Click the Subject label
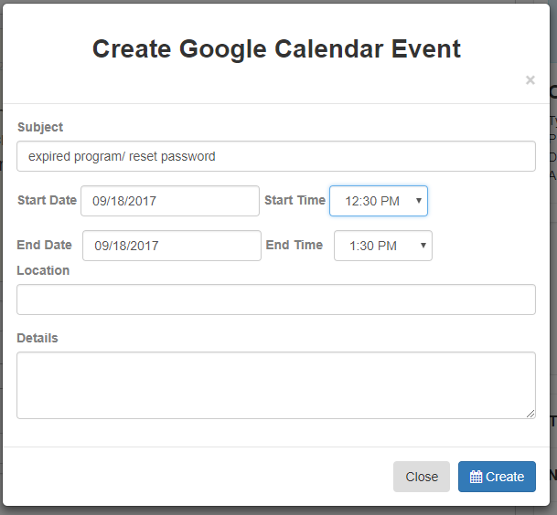This screenshot has height=515, width=557. tap(40, 127)
